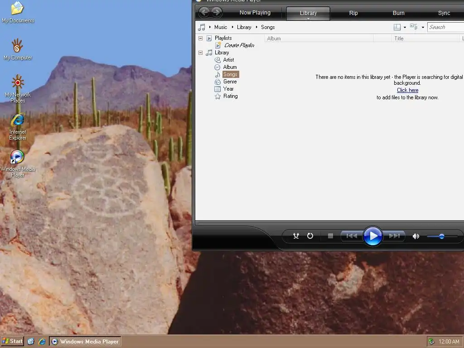Click Songs in the breadcrumb
Image resolution: width=464 pixels, height=348 pixels.
[x=268, y=27]
